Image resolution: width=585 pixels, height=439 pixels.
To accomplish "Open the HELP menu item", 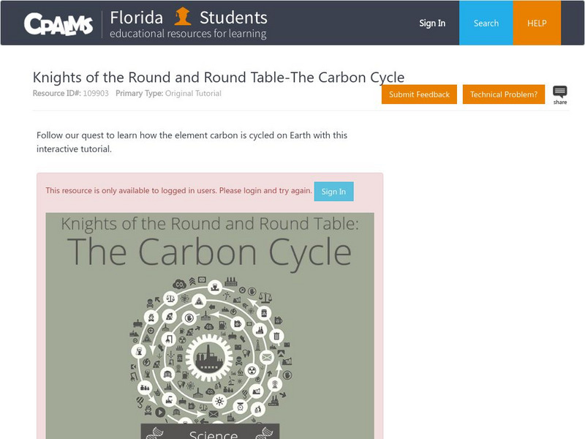I will coord(537,23).
